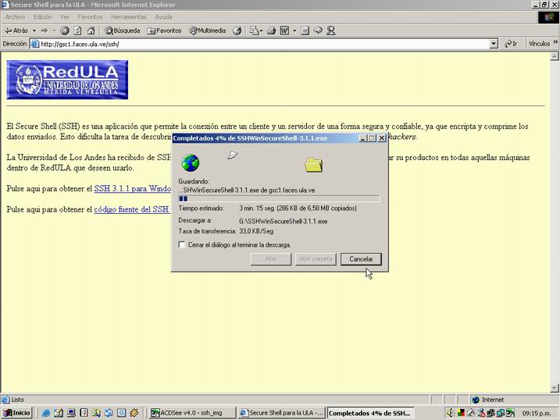
Task: Switch to Completados 4% de SSH taskbar button
Action: click(x=370, y=413)
